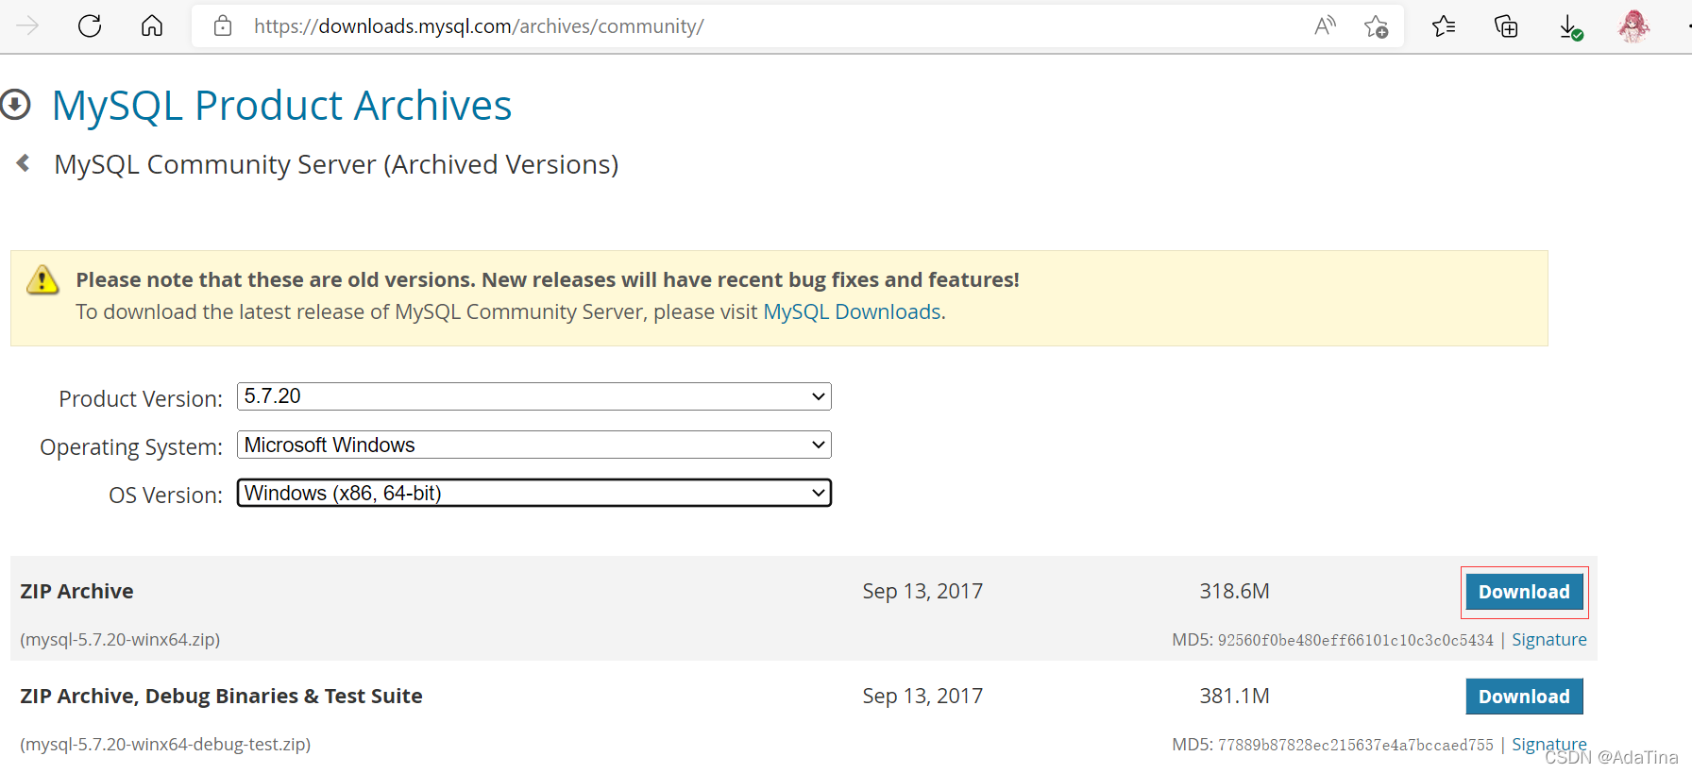
Task: Reload the current page
Action: coord(90,25)
